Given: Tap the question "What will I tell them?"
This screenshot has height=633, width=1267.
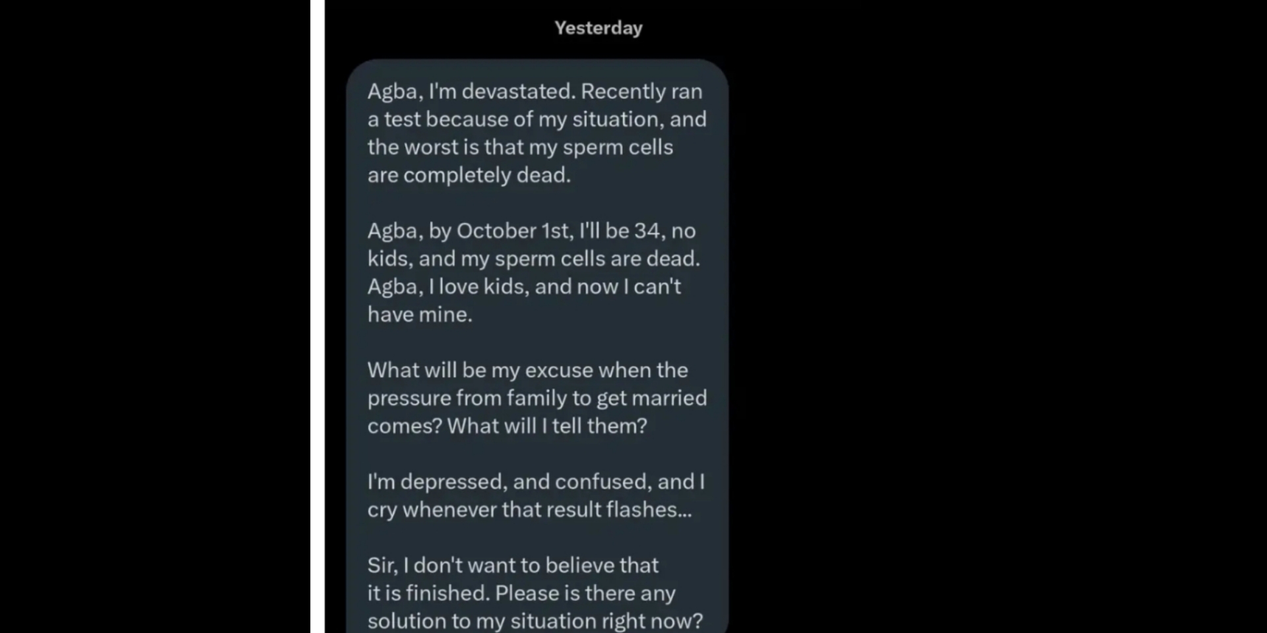Looking at the screenshot, I should 547,426.
